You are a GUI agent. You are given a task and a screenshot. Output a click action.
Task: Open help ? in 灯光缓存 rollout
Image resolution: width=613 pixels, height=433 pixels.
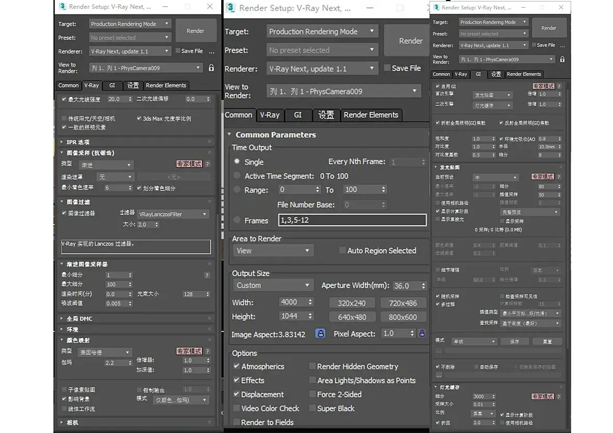coord(559,397)
